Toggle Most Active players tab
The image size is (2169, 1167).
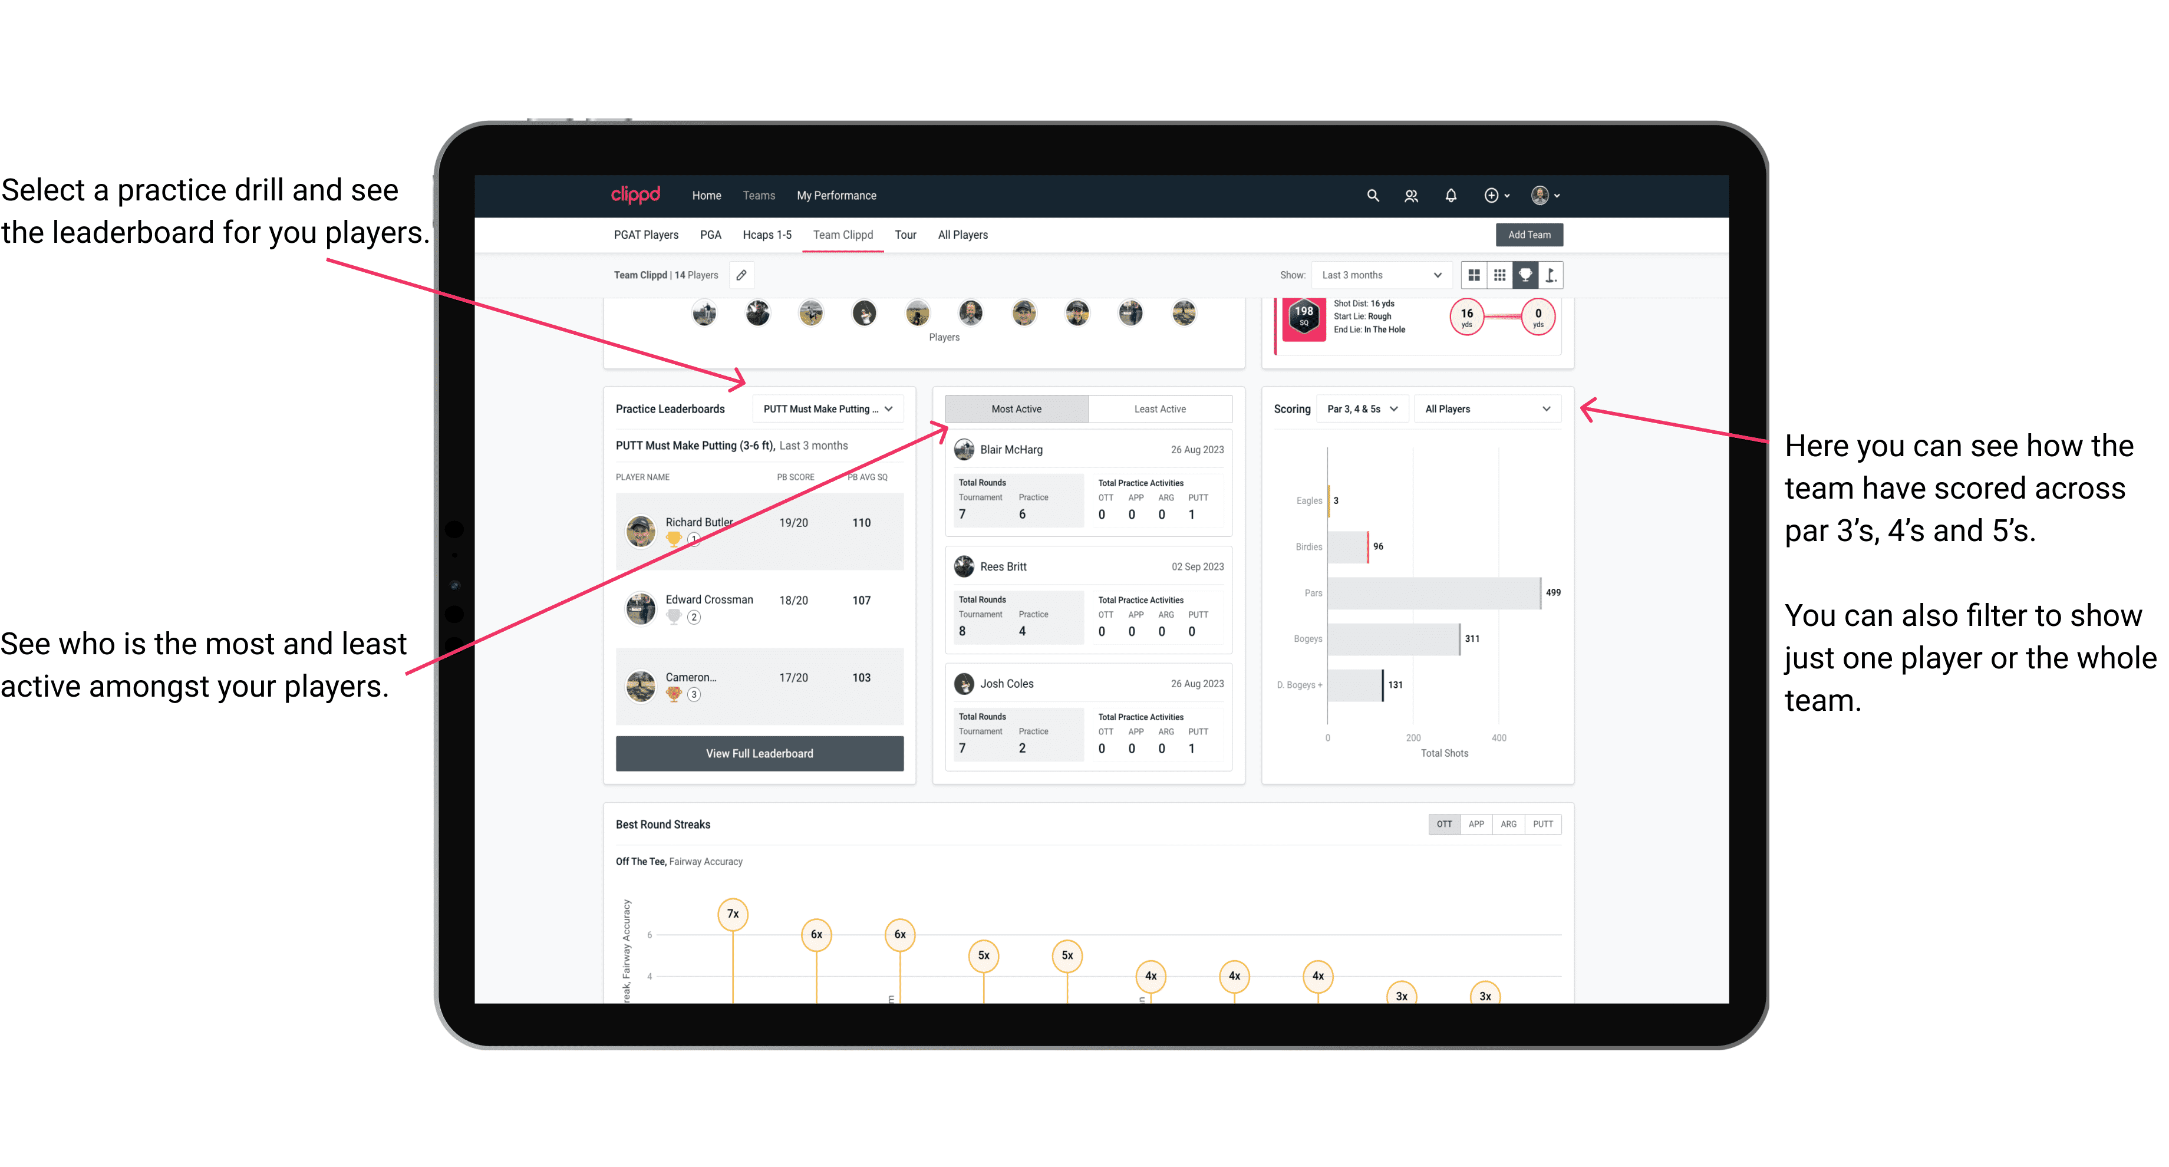tap(1014, 408)
